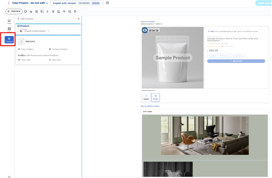Click the (1) Product heading
This screenshot has height=178, width=272.
click(x=23, y=26)
